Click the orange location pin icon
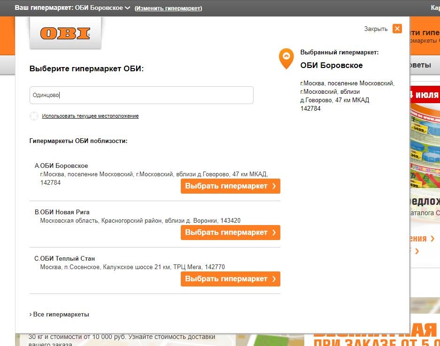Image resolution: width=440 pixels, height=346 pixels. (286, 58)
